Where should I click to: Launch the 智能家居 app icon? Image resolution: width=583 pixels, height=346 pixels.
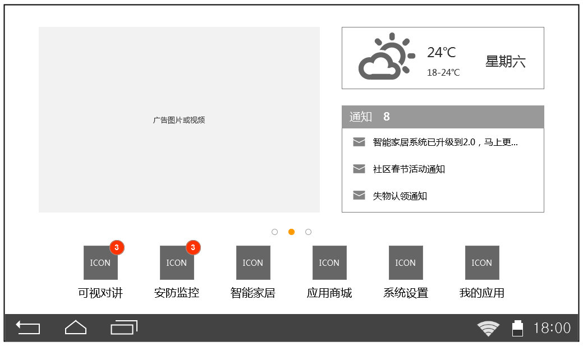pyautogui.click(x=253, y=262)
